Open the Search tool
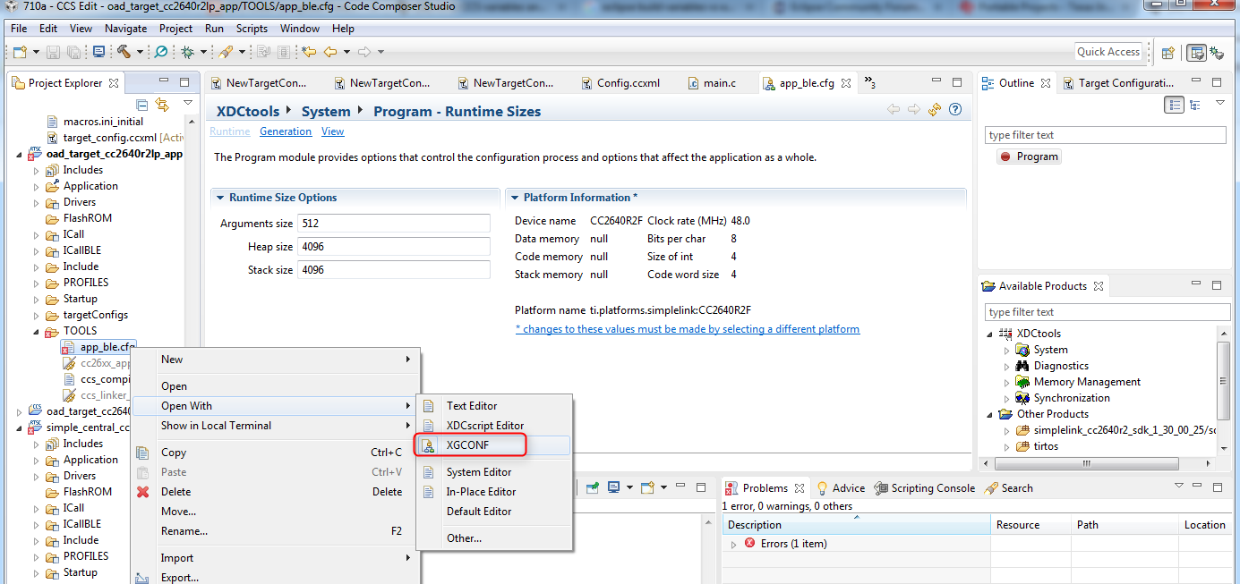Viewport: 1240px width, 584px height. tap(159, 51)
